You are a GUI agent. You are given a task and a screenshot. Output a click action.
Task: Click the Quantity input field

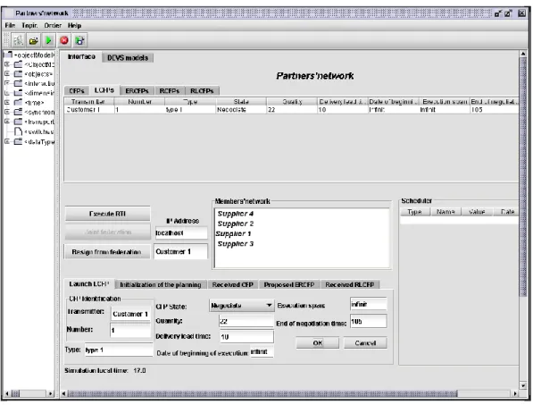(x=246, y=321)
